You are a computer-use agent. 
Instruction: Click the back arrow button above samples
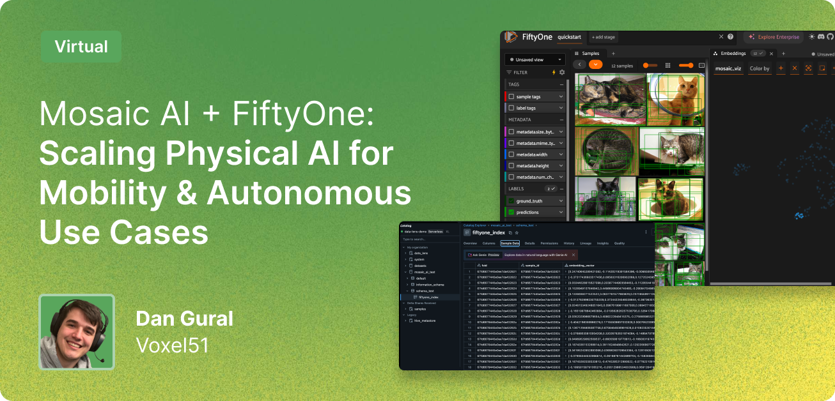click(x=580, y=64)
